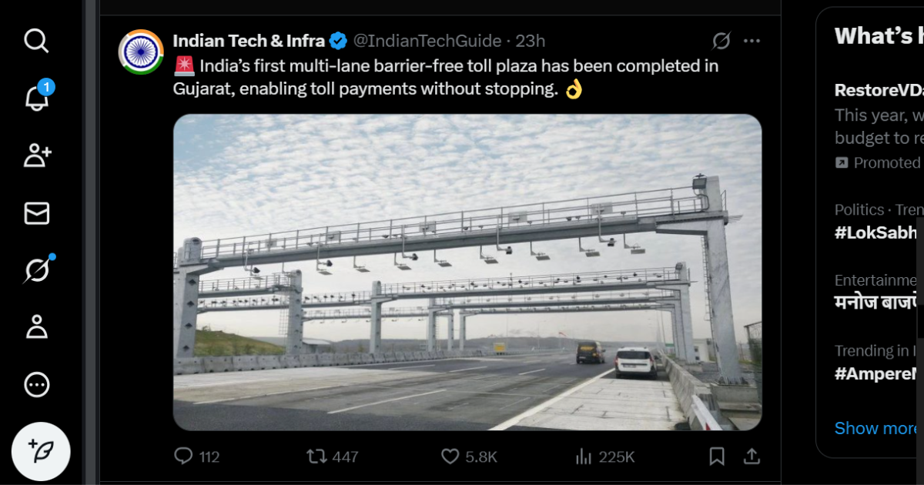Open the toll plaza photo
The width and height of the screenshot is (924, 485).
click(x=467, y=272)
